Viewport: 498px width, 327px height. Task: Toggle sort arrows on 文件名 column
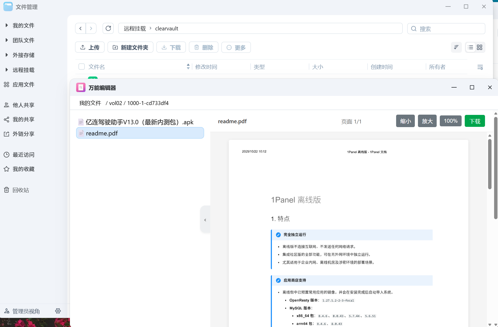tap(188, 67)
